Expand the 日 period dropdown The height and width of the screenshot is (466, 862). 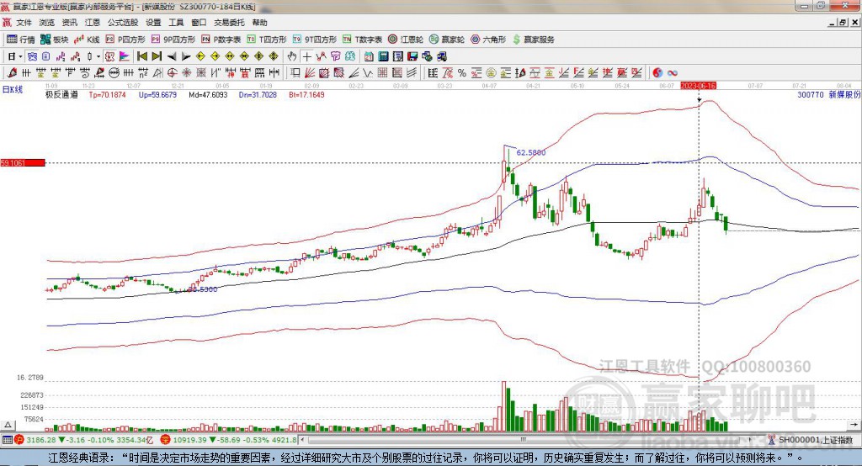[x=20, y=56]
